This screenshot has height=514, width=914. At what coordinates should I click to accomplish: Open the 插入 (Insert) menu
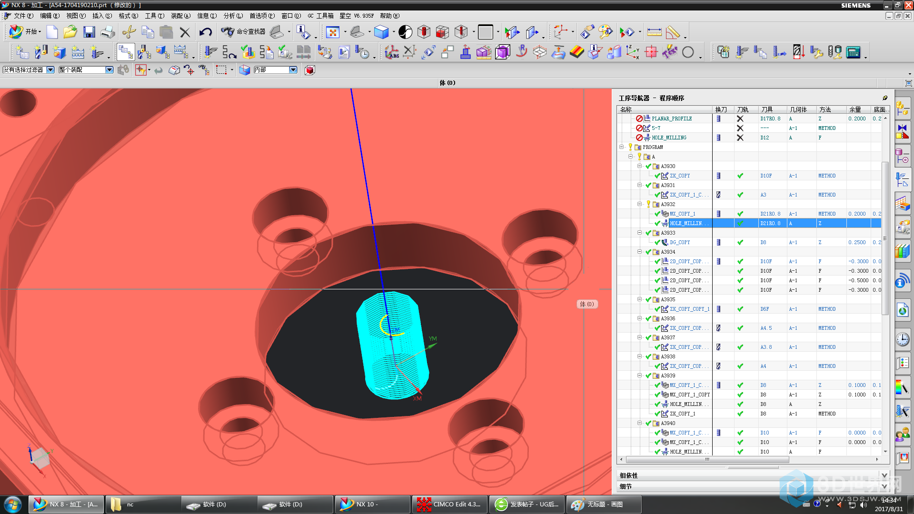pyautogui.click(x=102, y=16)
